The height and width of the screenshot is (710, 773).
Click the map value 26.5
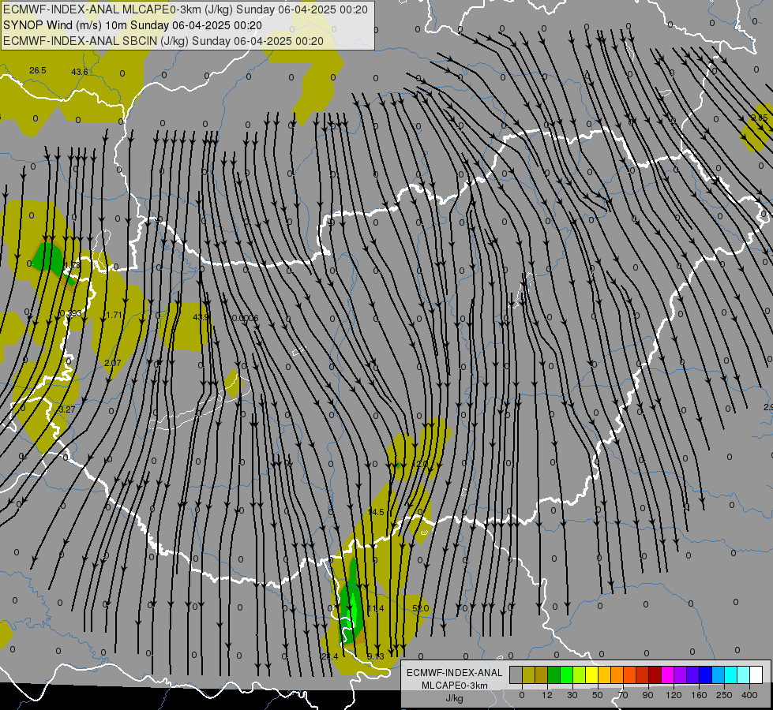click(37, 70)
